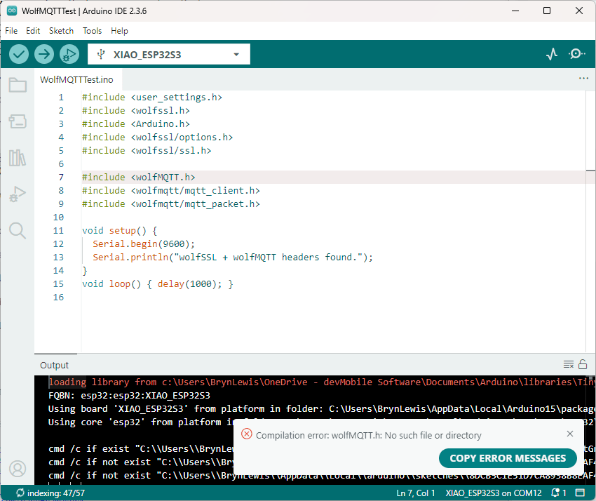Open the Sketchbook folder panel
596x501 pixels.
(18, 86)
